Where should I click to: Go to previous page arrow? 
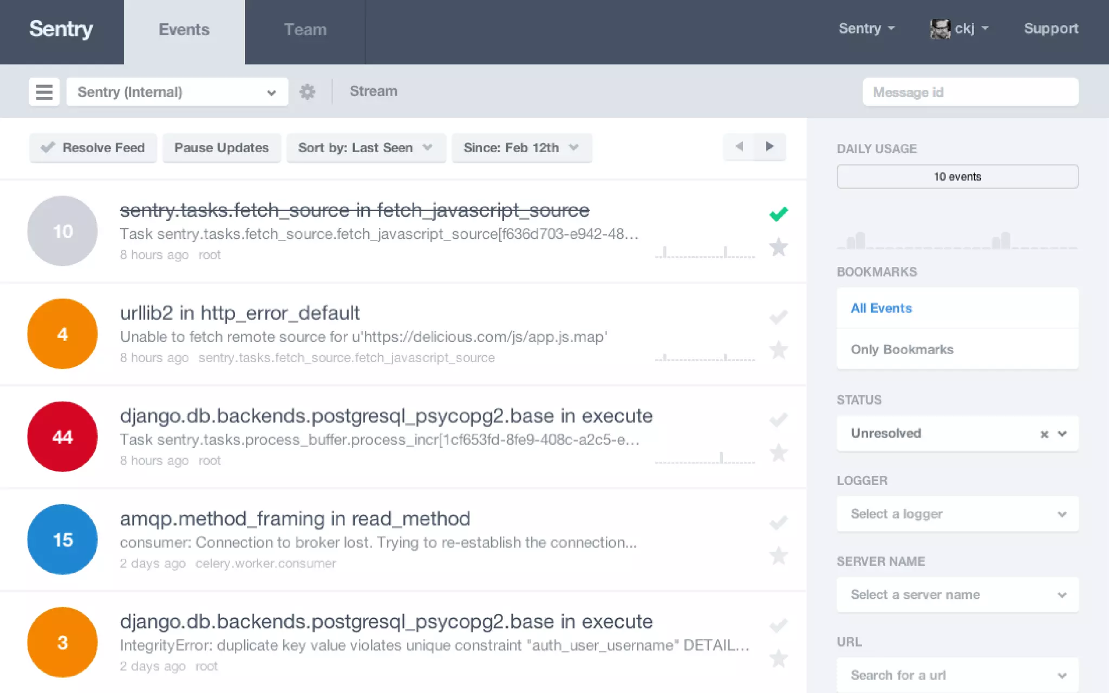click(739, 147)
